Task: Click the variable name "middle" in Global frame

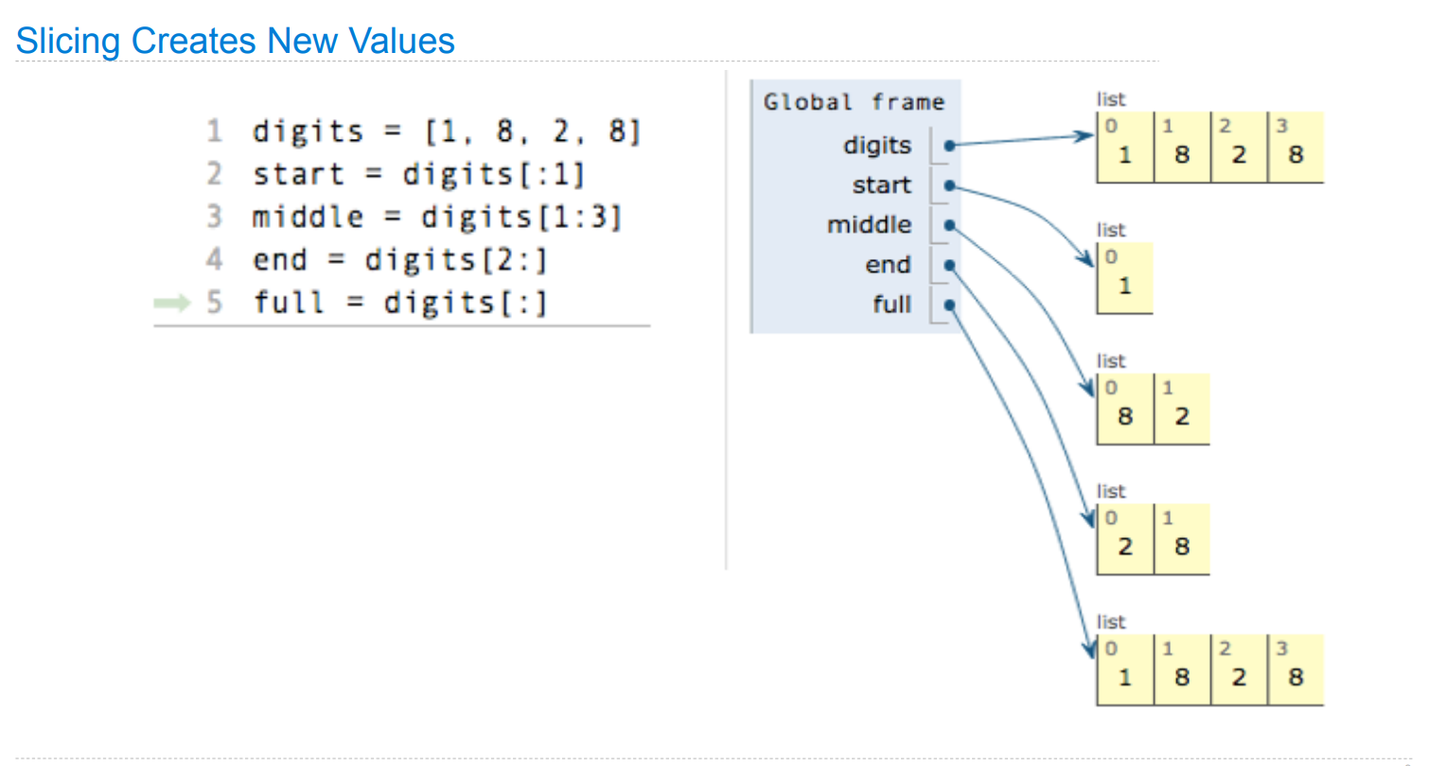Action: pyautogui.click(x=870, y=224)
